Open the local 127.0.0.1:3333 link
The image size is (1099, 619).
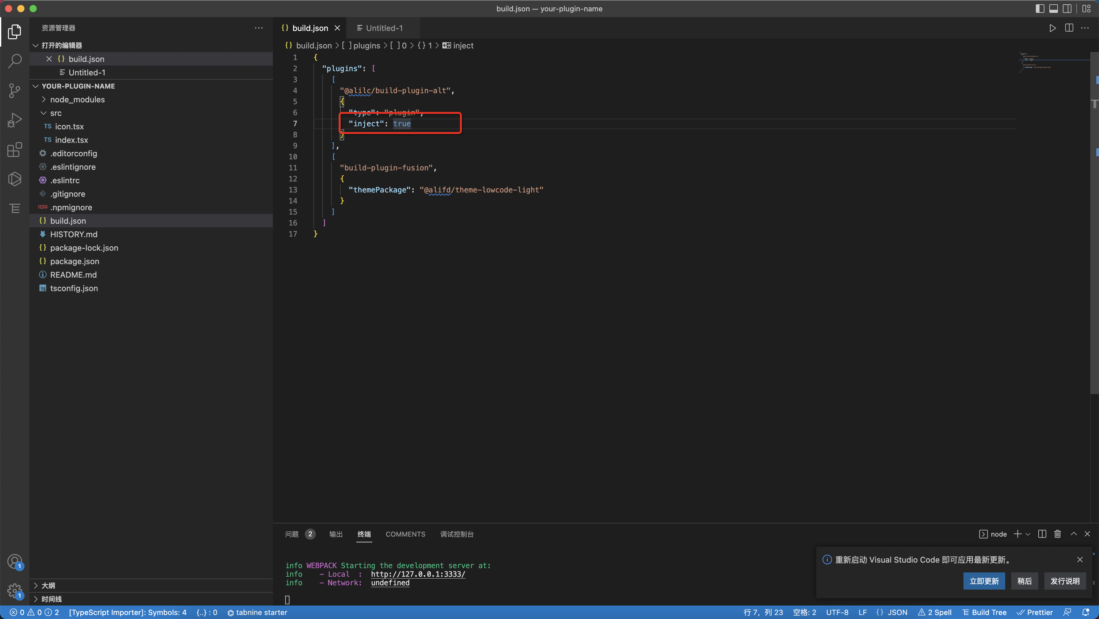pos(418,574)
